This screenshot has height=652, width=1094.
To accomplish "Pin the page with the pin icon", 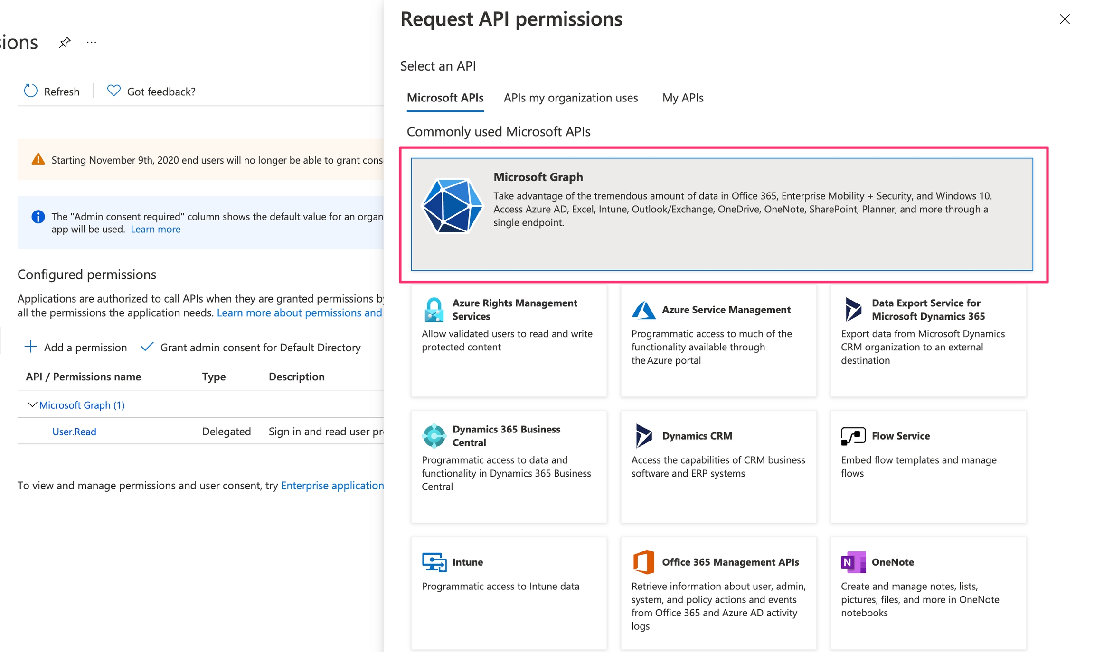I will point(65,43).
